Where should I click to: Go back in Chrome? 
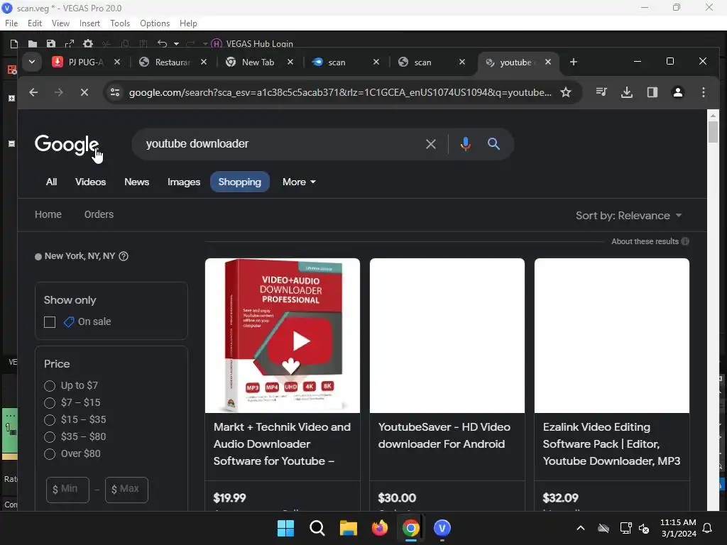pyautogui.click(x=33, y=92)
